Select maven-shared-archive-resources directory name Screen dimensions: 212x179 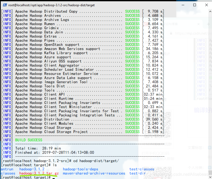click(x=94, y=173)
